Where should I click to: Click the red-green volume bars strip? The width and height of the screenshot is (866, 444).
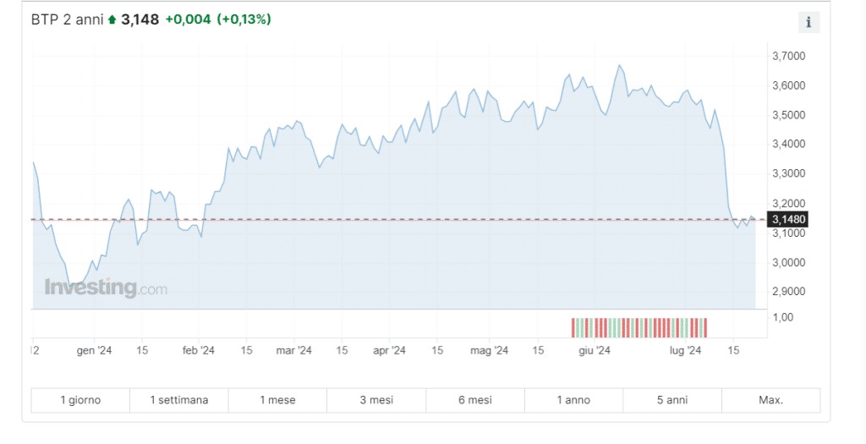pyautogui.click(x=639, y=326)
